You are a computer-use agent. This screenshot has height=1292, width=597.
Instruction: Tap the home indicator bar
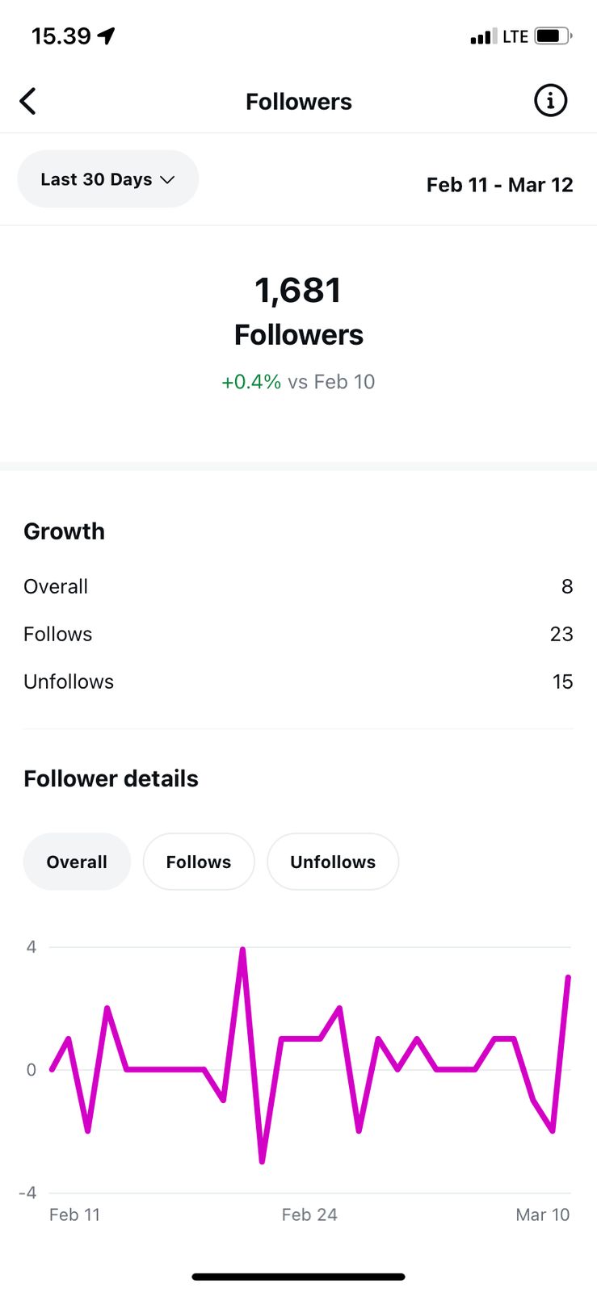tap(298, 1277)
